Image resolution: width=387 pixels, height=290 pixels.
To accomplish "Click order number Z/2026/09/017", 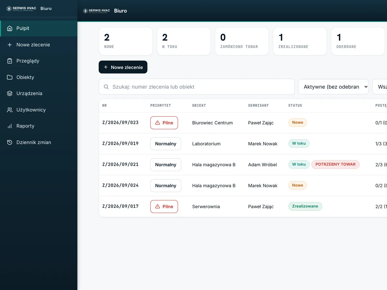I will (120, 206).
